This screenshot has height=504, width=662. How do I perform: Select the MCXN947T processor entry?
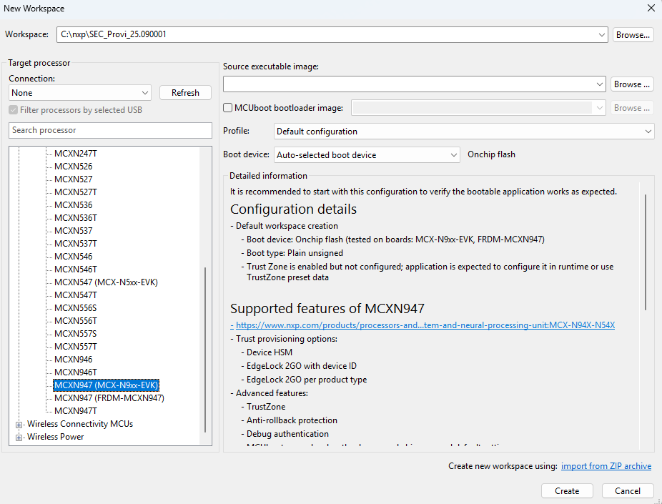(x=76, y=411)
